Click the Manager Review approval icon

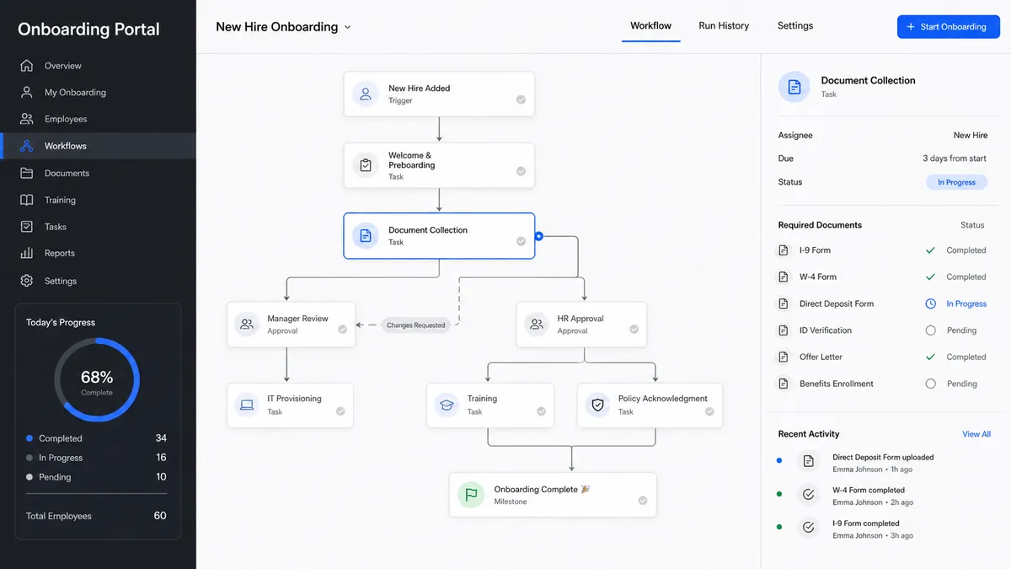coord(247,324)
